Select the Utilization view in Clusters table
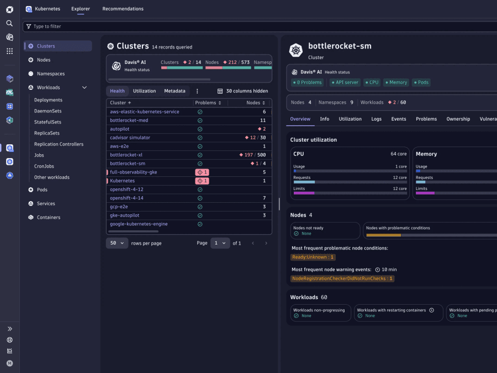This screenshot has width=497, height=373. pyautogui.click(x=145, y=91)
